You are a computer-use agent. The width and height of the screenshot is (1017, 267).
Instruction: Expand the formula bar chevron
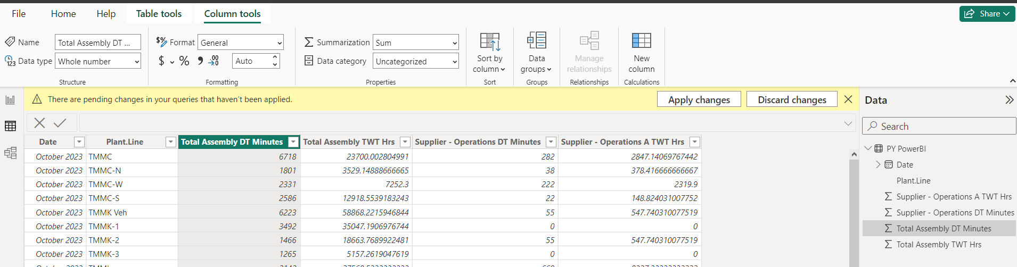(848, 123)
